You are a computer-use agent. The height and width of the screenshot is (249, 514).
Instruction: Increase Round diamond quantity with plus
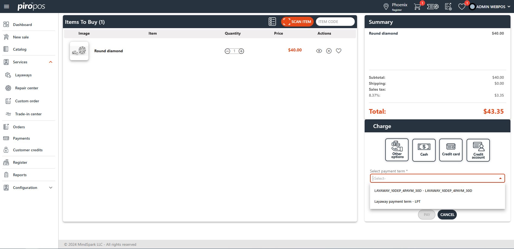tap(241, 51)
